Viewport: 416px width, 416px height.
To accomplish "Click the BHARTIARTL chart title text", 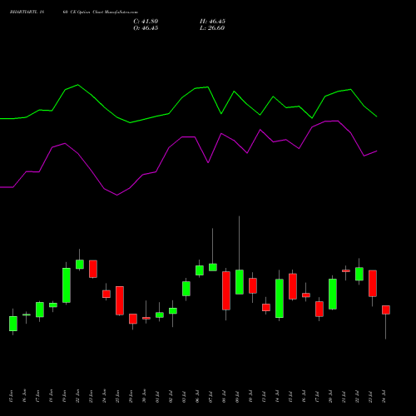I will tap(74, 12).
